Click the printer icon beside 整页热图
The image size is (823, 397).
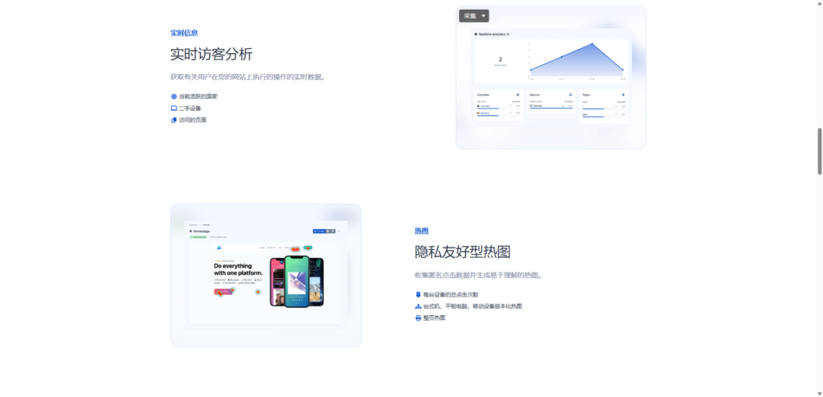tap(418, 317)
